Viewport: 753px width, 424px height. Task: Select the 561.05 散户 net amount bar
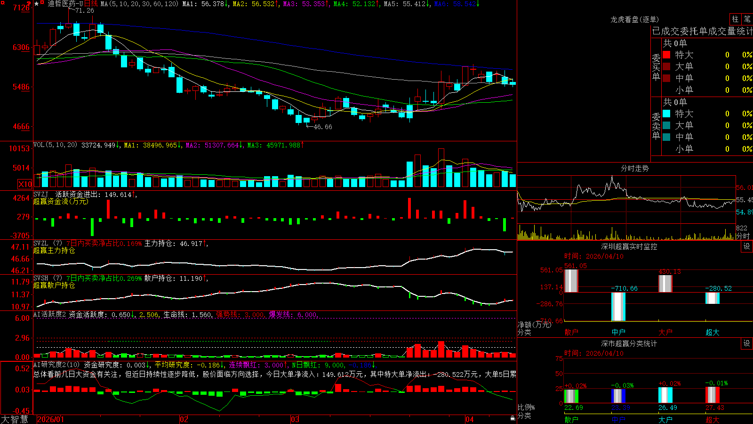(571, 281)
